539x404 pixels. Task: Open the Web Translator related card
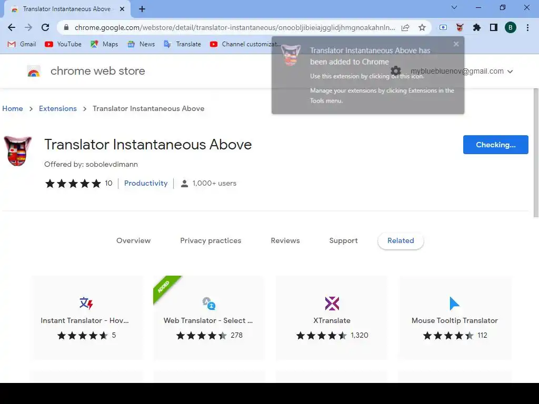pos(209,318)
